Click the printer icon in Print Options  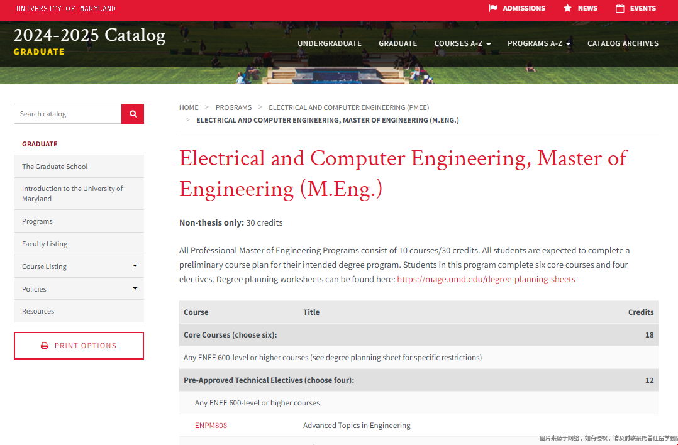pyautogui.click(x=45, y=346)
